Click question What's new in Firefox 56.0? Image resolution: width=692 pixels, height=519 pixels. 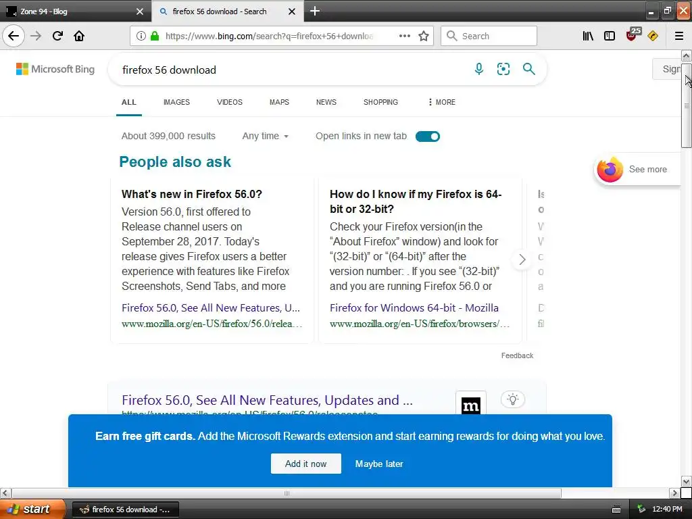point(191,194)
